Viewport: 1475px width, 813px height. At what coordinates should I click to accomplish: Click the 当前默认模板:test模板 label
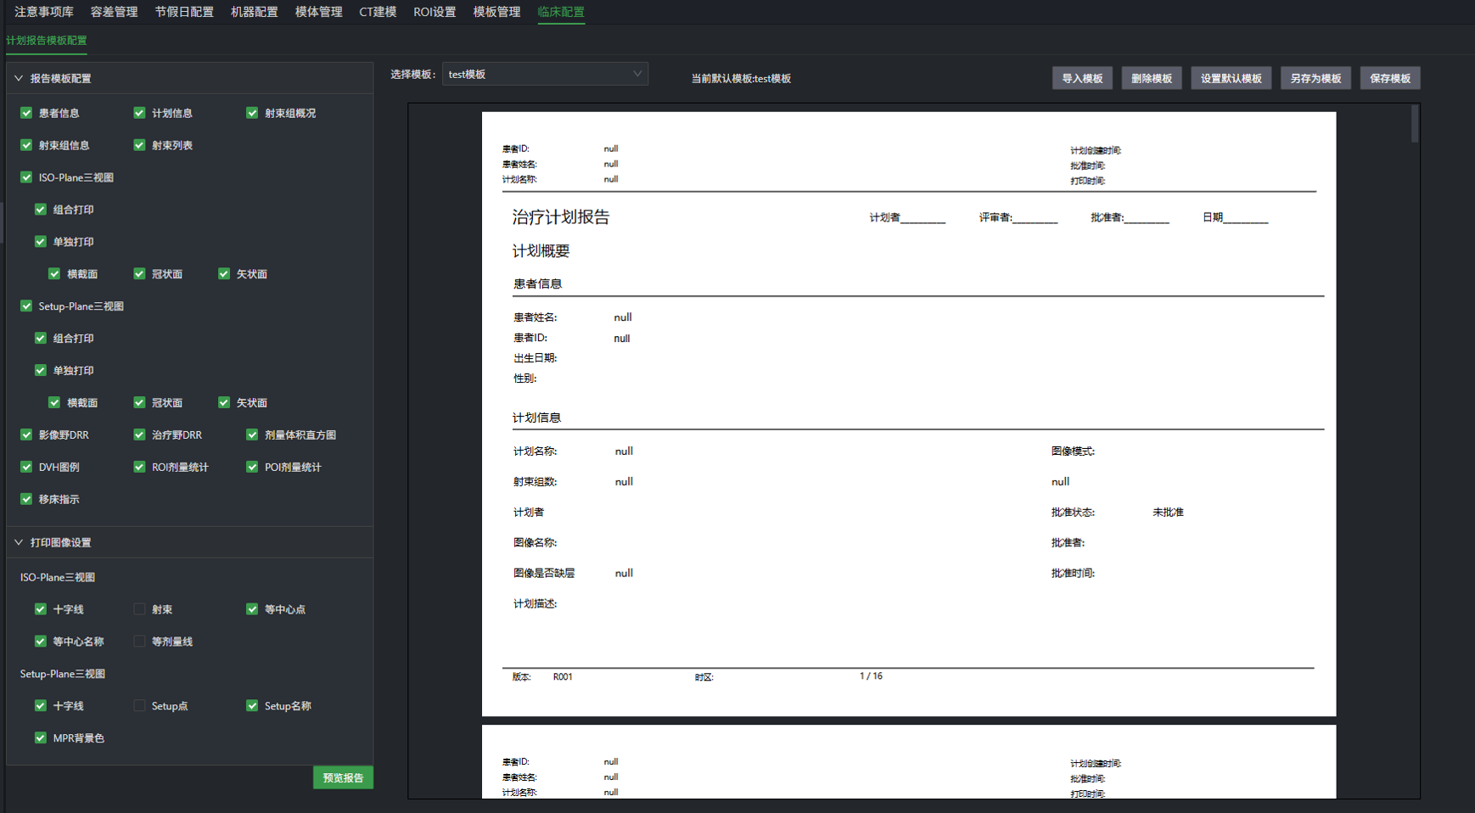(x=741, y=78)
